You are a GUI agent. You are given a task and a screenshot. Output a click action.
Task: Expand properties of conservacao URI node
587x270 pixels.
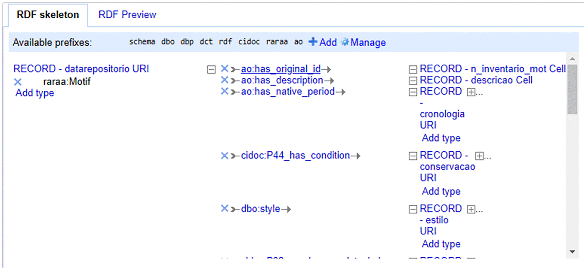479,156
